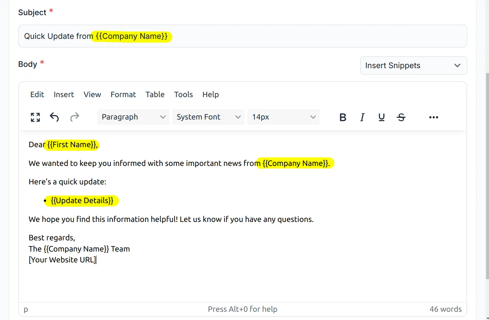Click the Redo arrow icon

74,117
